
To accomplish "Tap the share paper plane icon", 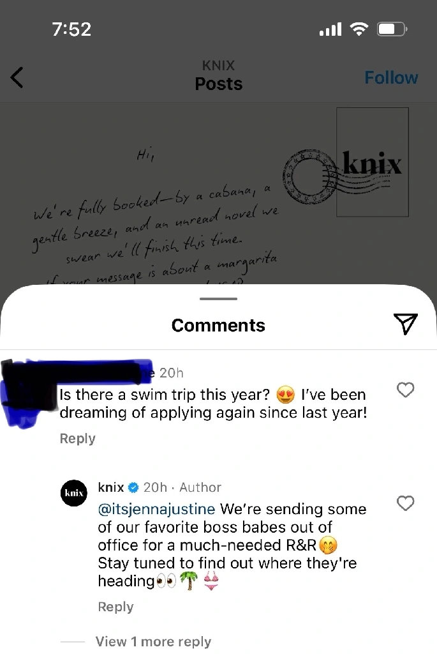I will coord(405,323).
